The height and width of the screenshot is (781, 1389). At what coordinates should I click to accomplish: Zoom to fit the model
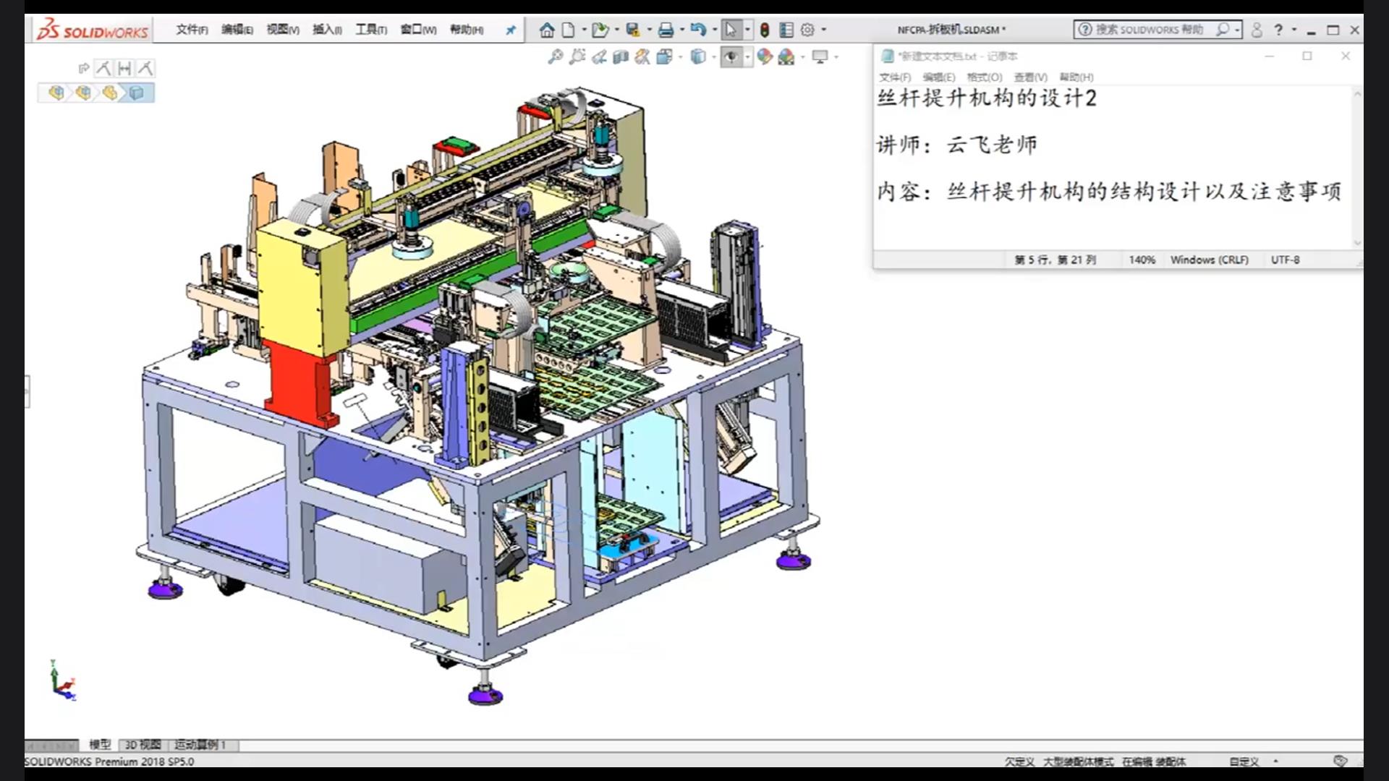[x=555, y=56]
